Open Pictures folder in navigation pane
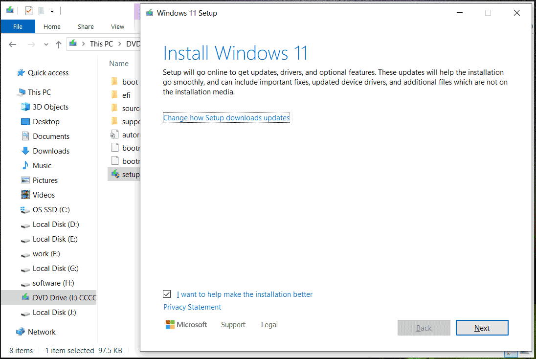 click(x=45, y=180)
